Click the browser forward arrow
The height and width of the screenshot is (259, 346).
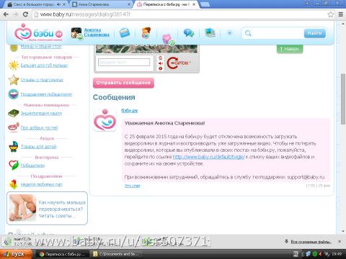click(16, 14)
